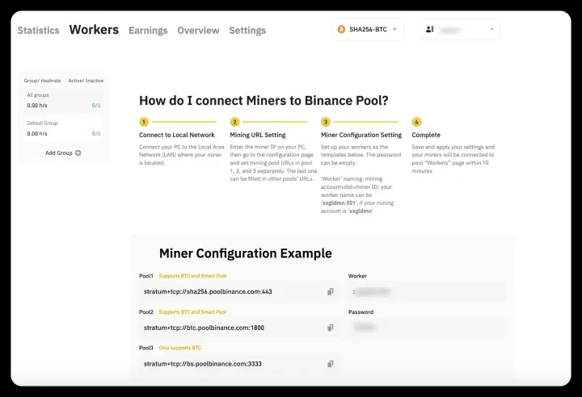Screen dimensions: 582x397
Task: Click the Bitcoin icon in algorithm selector
Action: pyautogui.click(x=341, y=29)
